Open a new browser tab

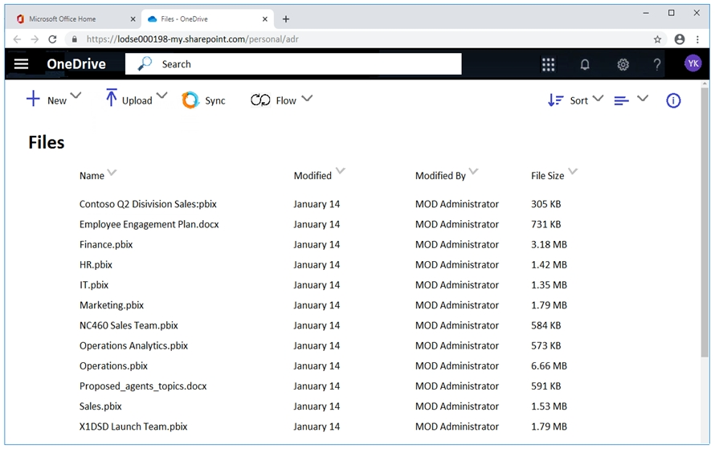pyautogui.click(x=286, y=18)
